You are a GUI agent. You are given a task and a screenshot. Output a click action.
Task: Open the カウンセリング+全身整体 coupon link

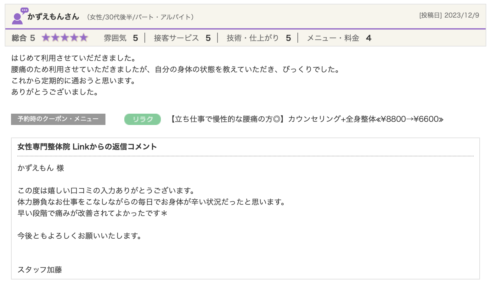pyautogui.click(x=307, y=119)
